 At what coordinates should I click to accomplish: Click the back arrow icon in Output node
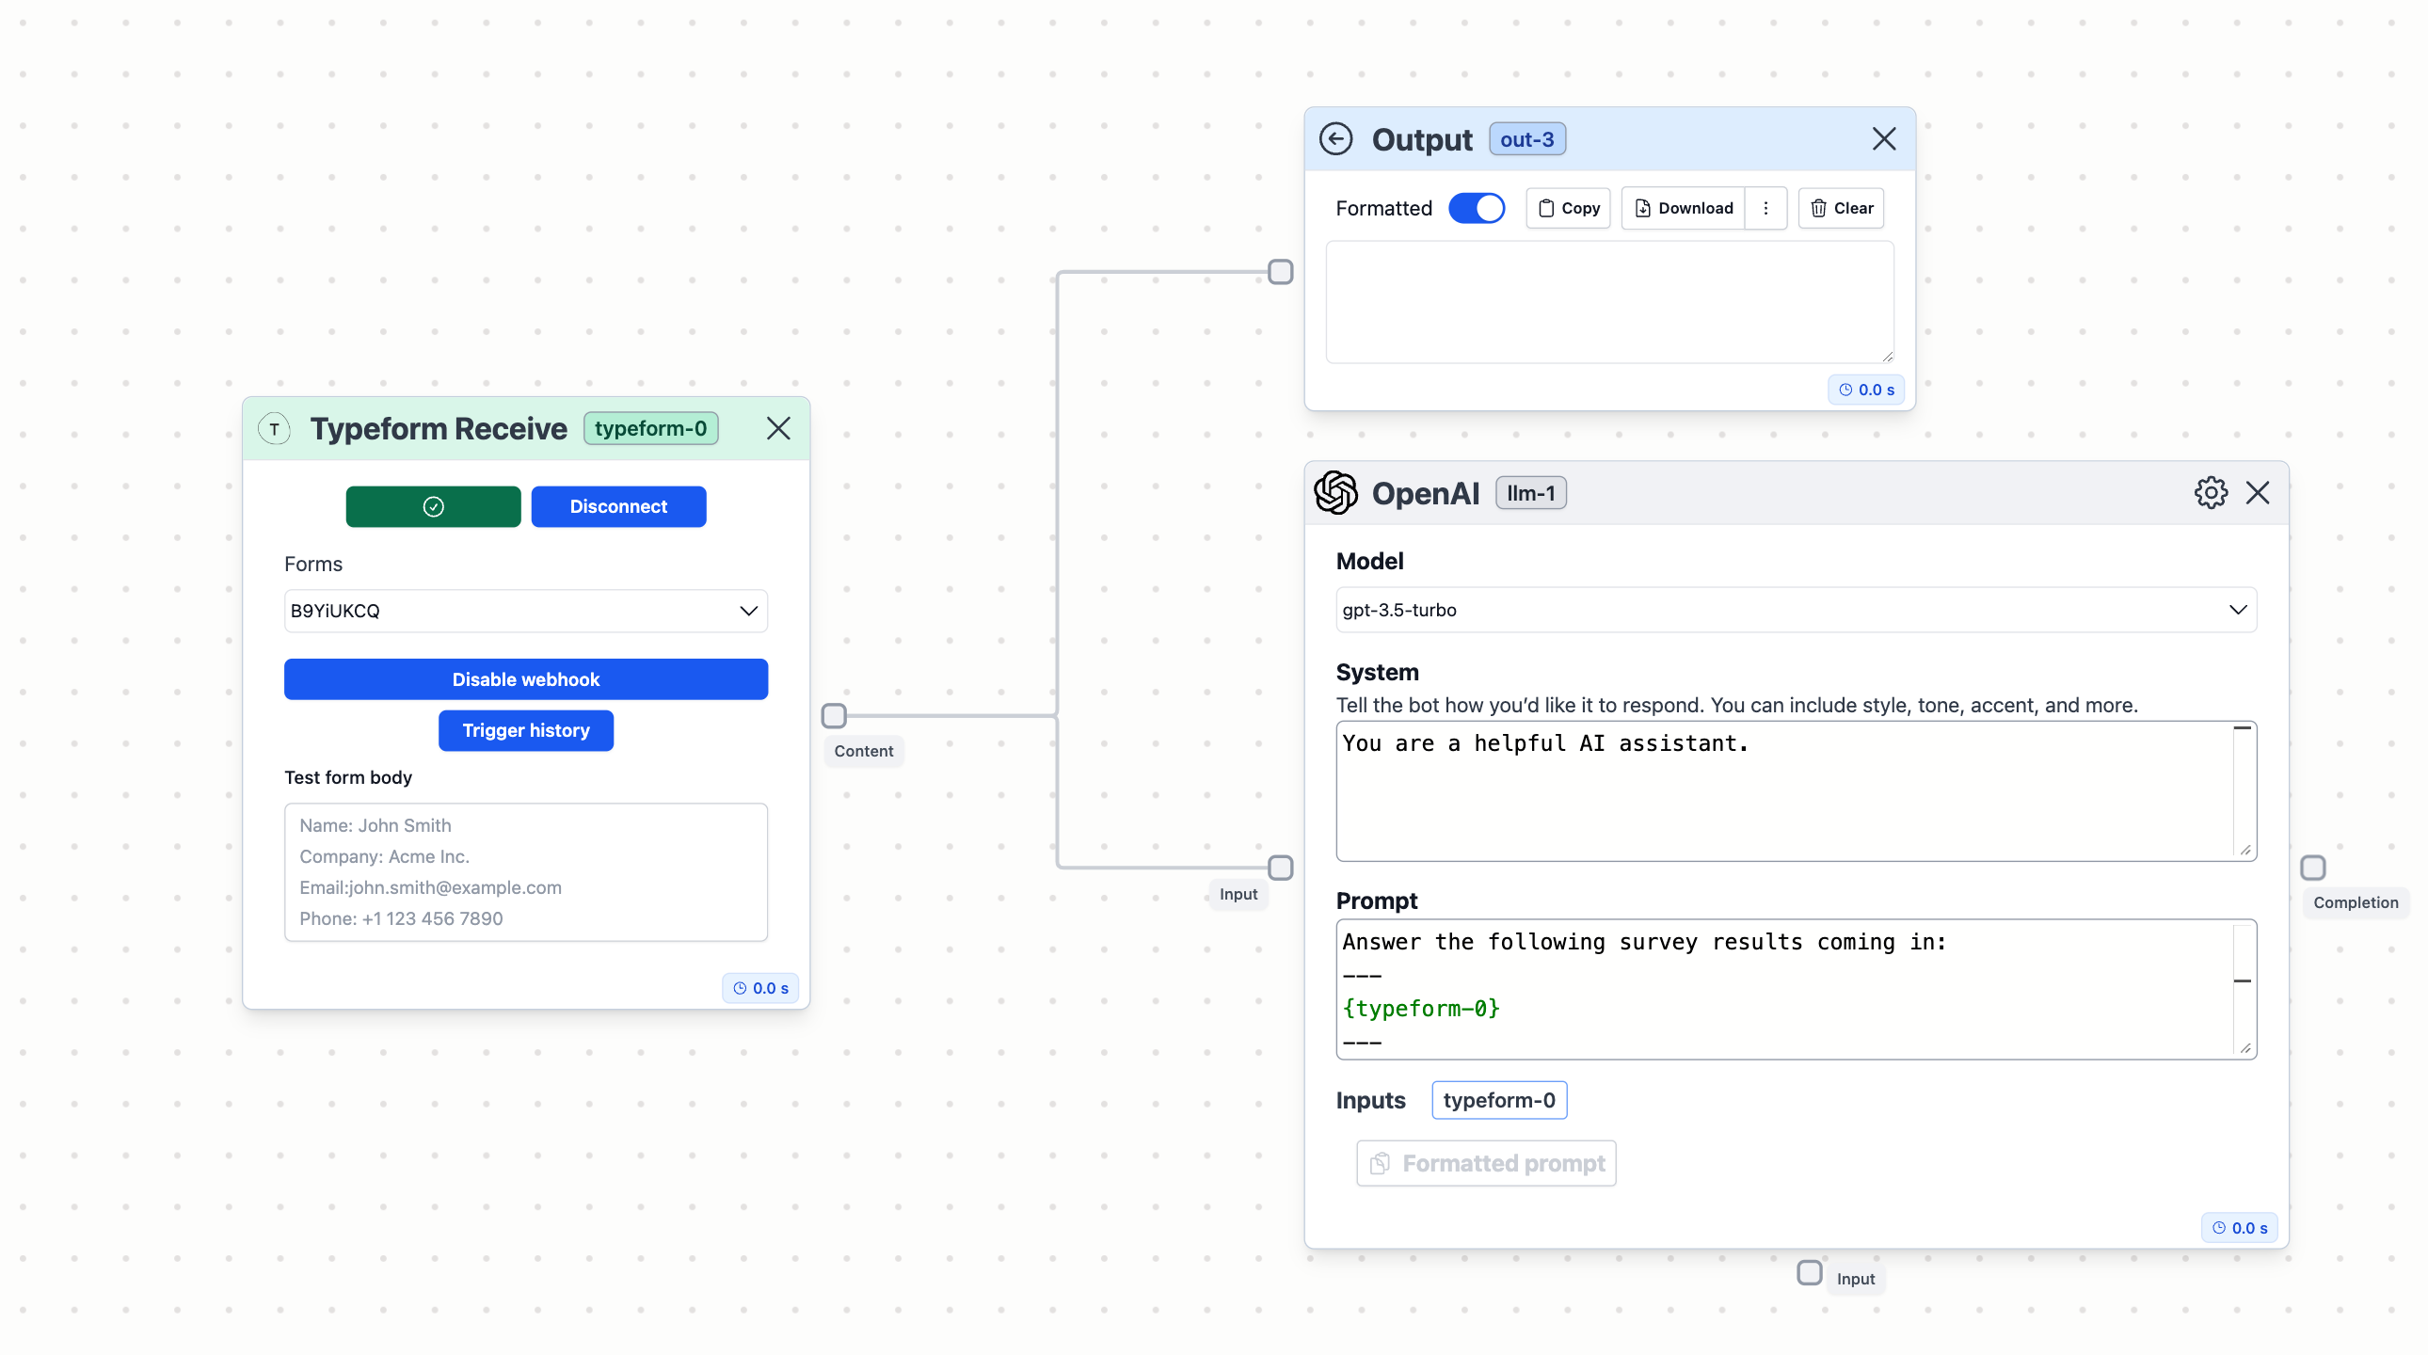[x=1334, y=139]
